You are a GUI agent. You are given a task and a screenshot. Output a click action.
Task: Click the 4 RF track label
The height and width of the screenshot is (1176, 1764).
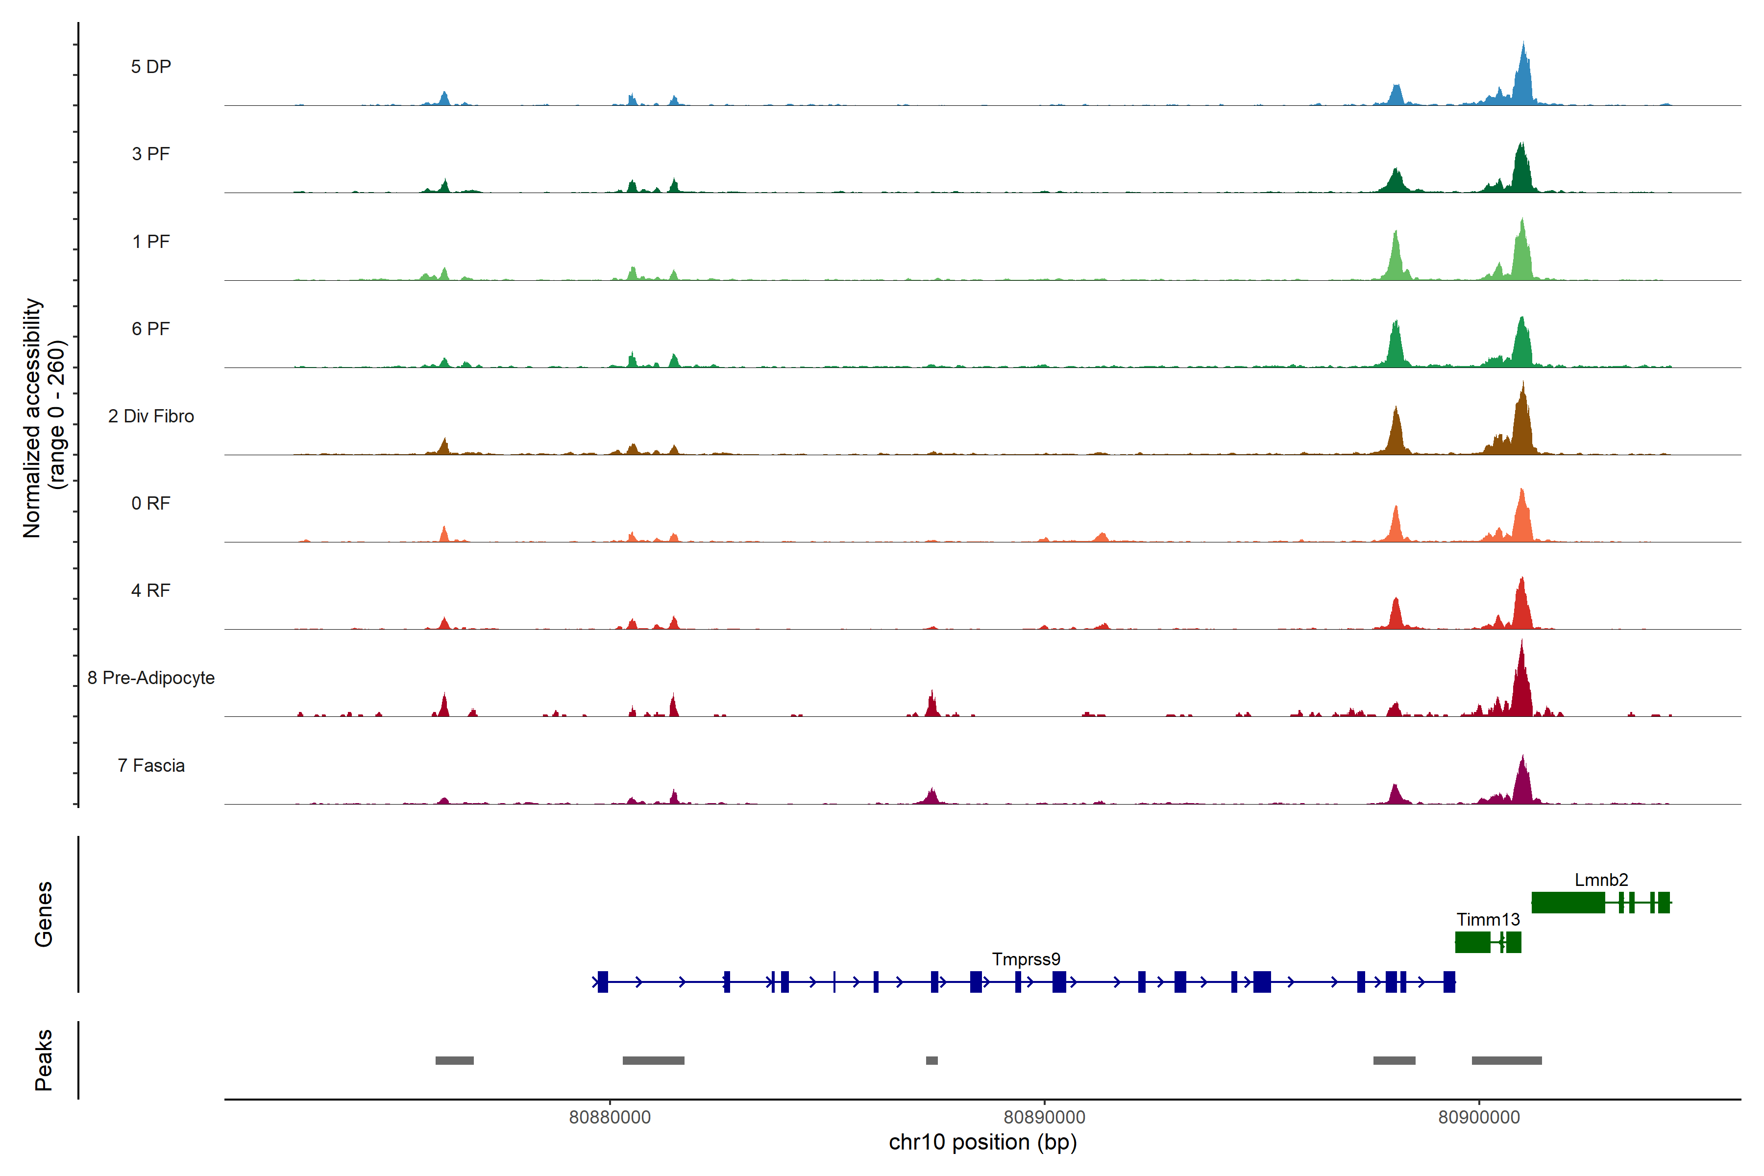151,590
